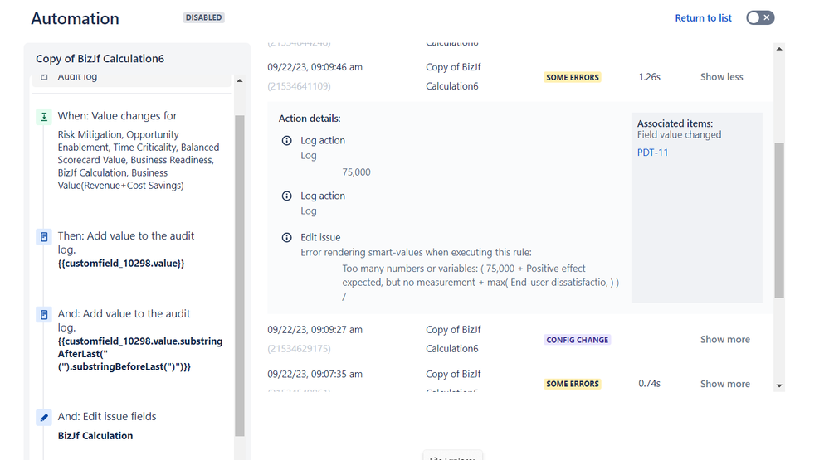
Task: Click the 1.26s duration value
Action: point(649,77)
